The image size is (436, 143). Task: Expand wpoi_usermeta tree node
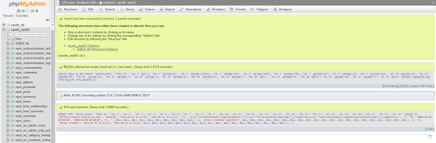point(8,116)
